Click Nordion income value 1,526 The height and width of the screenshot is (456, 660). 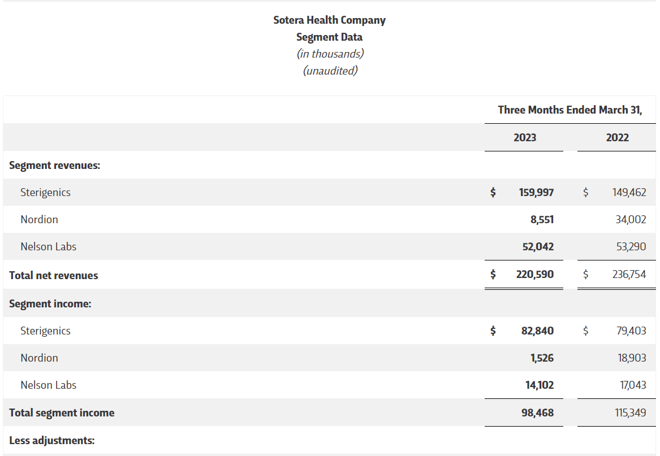pos(542,358)
